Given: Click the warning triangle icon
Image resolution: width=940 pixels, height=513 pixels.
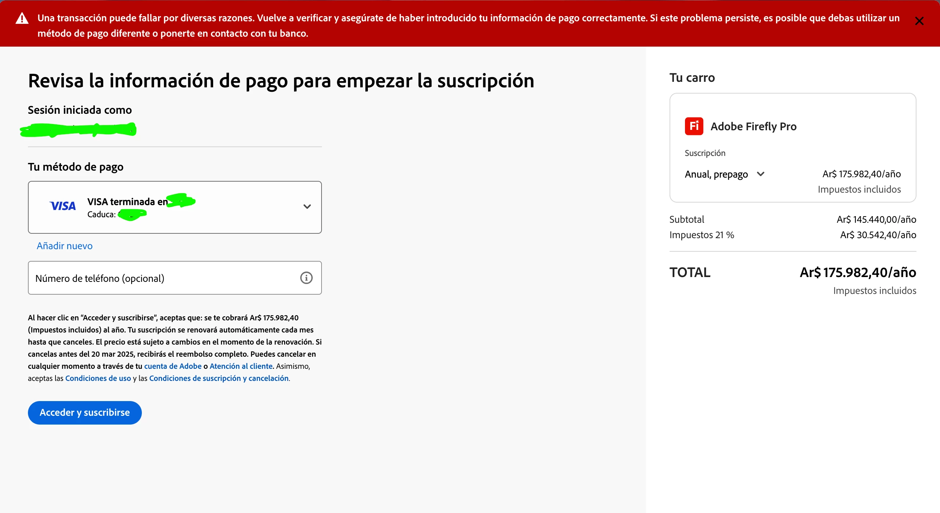Looking at the screenshot, I should [x=22, y=18].
